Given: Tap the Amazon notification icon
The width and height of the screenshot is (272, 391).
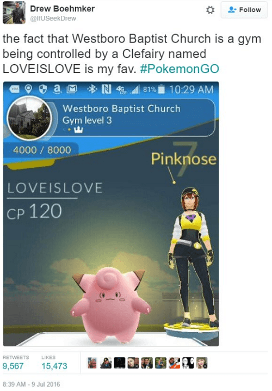Looking at the screenshot, I should (57, 89).
